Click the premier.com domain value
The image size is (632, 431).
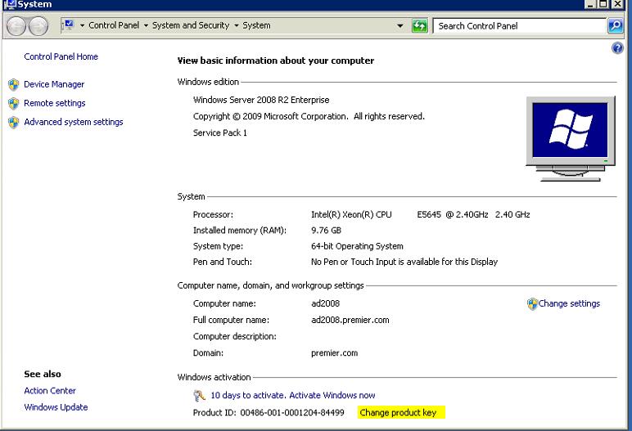click(x=334, y=353)
